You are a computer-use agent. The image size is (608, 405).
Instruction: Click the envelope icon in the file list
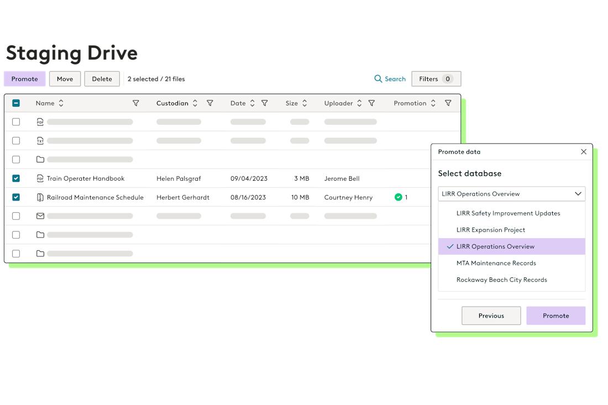(x=40, y=216)
